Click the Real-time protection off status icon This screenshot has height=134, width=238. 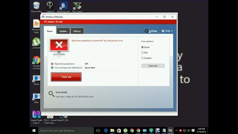[x=52, y=64]
